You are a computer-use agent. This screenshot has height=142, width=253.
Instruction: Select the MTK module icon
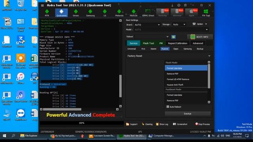47,13
